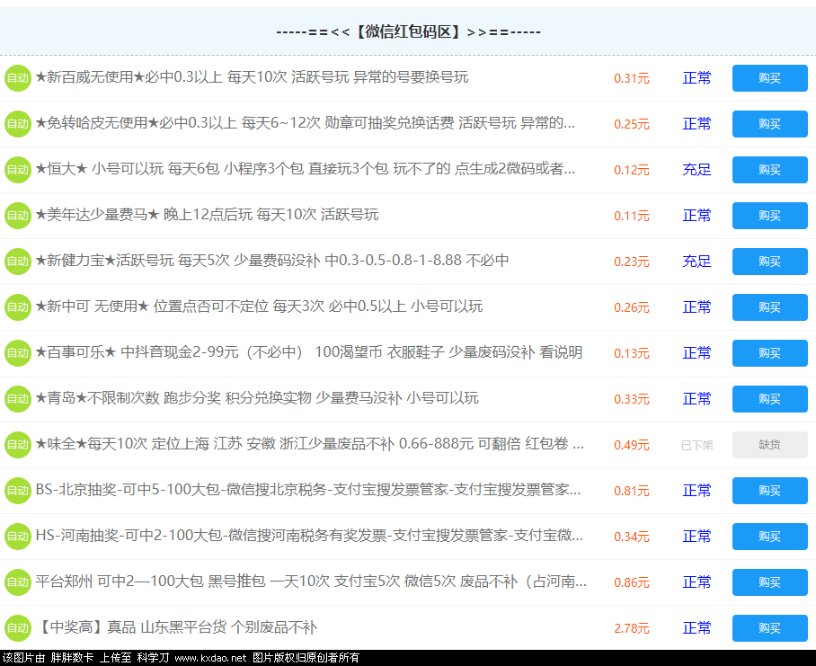Image resolution: width=816 pixels, height=666 pixels.
Task: Click the 0.33元 price
Action: [632, 399]
